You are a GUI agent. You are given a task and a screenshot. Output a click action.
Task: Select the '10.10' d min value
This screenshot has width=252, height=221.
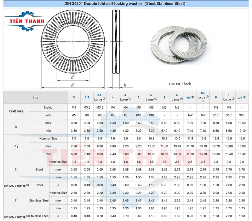coord(242,131)
